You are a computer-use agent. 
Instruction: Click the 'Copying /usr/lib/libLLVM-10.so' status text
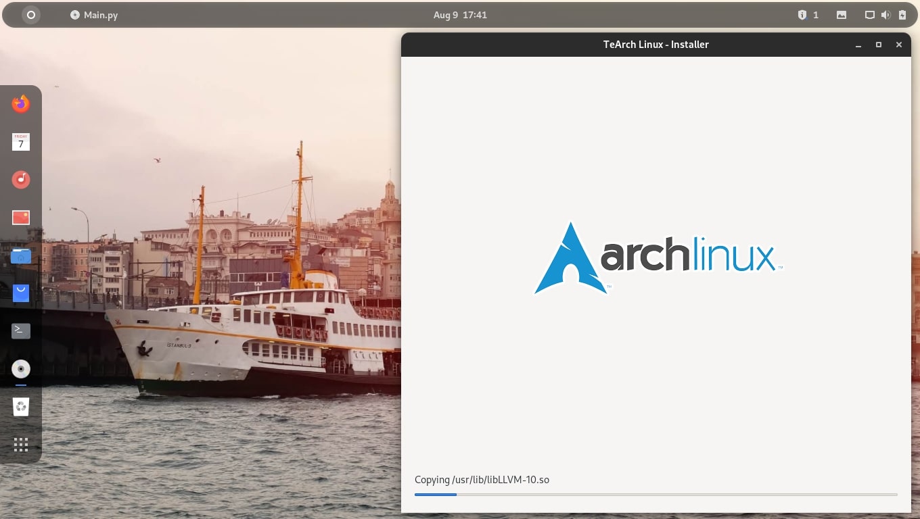pos(482,480)
